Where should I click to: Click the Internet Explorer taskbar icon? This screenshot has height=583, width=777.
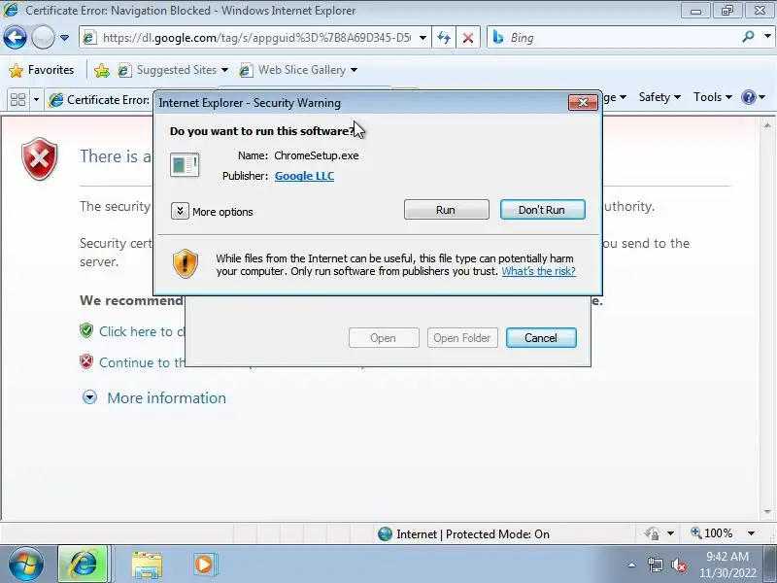click(x=83, y=565)
